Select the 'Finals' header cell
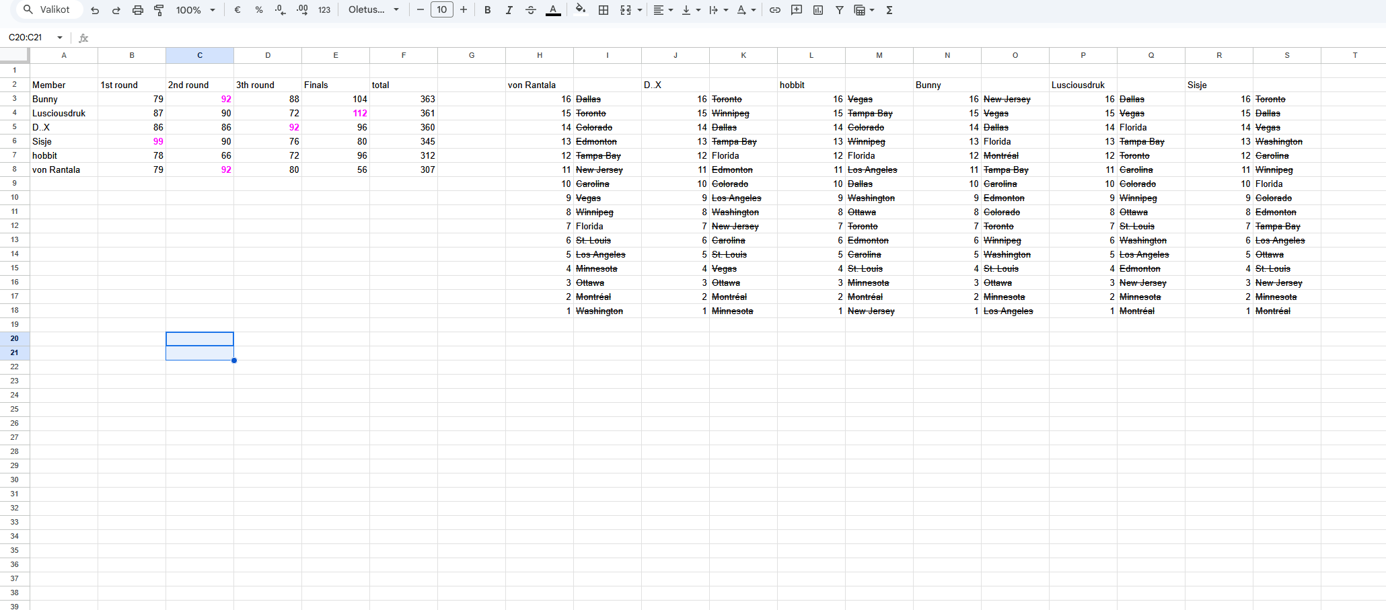This screenshot has height=610, width=1386. tap(336, 85)
